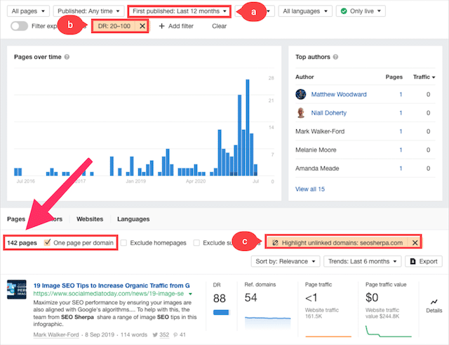Click the DR 88 rating bar
This screenshot has height=345, width=449.
[x=222, y=312]
